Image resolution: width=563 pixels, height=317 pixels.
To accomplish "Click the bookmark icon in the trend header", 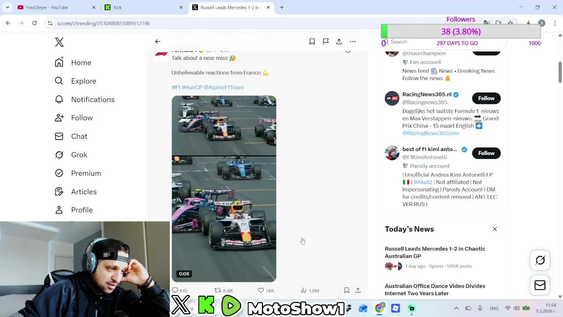I will pyautogui.click(x=312, y=41).
